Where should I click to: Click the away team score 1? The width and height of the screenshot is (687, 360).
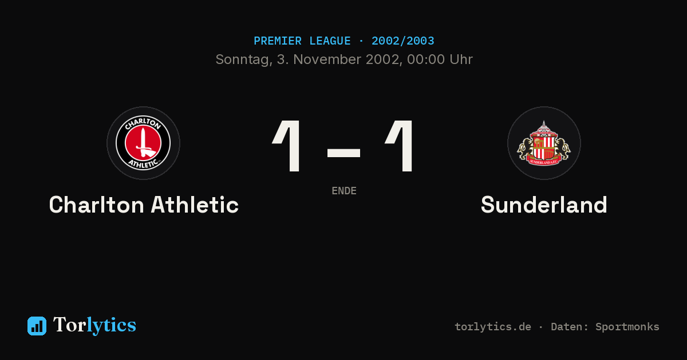click(x=400, y=146)
